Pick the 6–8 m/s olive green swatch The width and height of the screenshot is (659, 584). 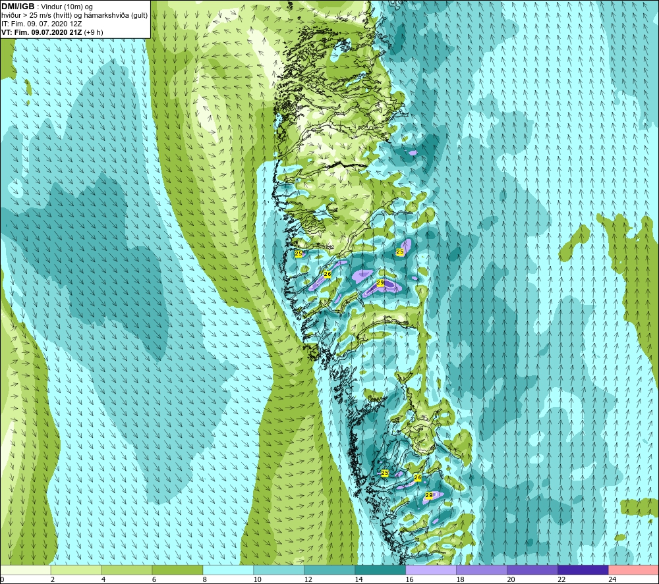point(177,570)
